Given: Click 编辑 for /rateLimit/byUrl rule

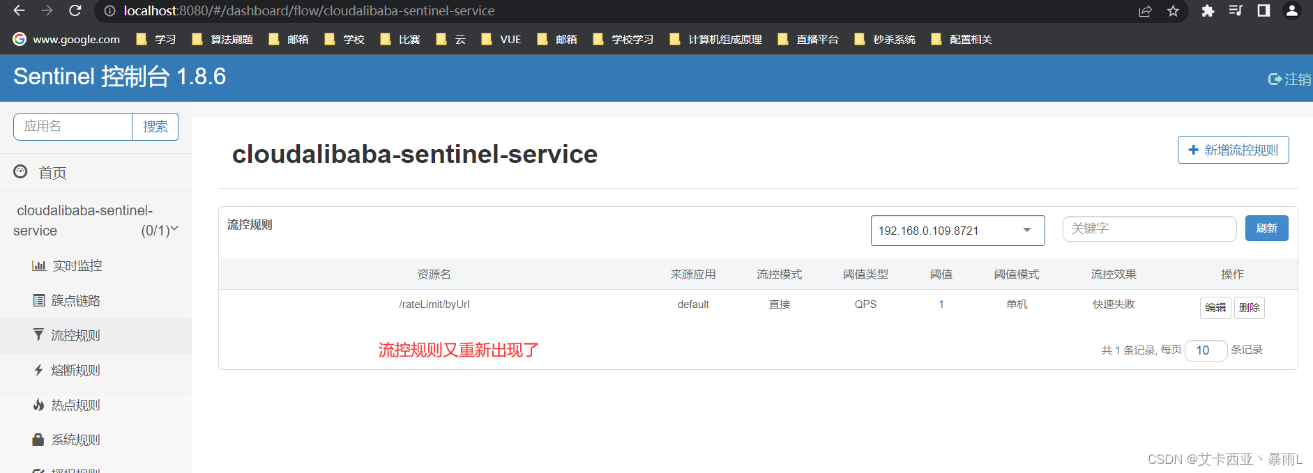Looking at the screenshot, I should coord(1215,307).
